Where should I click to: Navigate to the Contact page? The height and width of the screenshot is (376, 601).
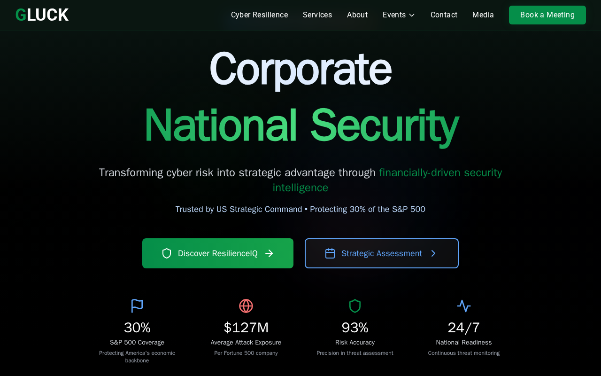(444, 15)
